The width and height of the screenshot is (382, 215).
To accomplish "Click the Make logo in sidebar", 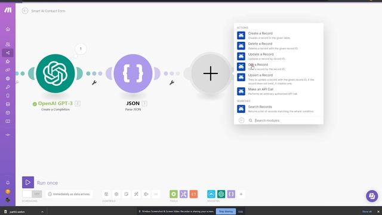I will point(8,10).
